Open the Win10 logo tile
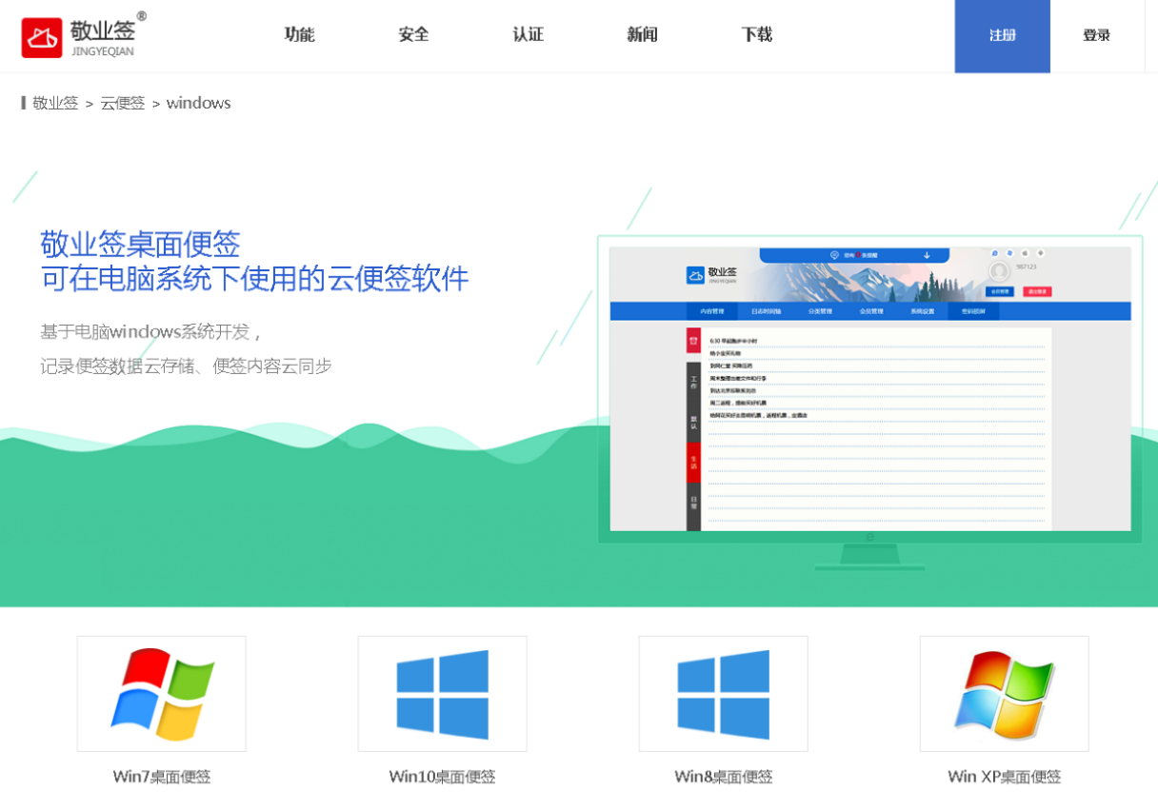Screen dimensions: 1158x811 click(x=442, y=693)
